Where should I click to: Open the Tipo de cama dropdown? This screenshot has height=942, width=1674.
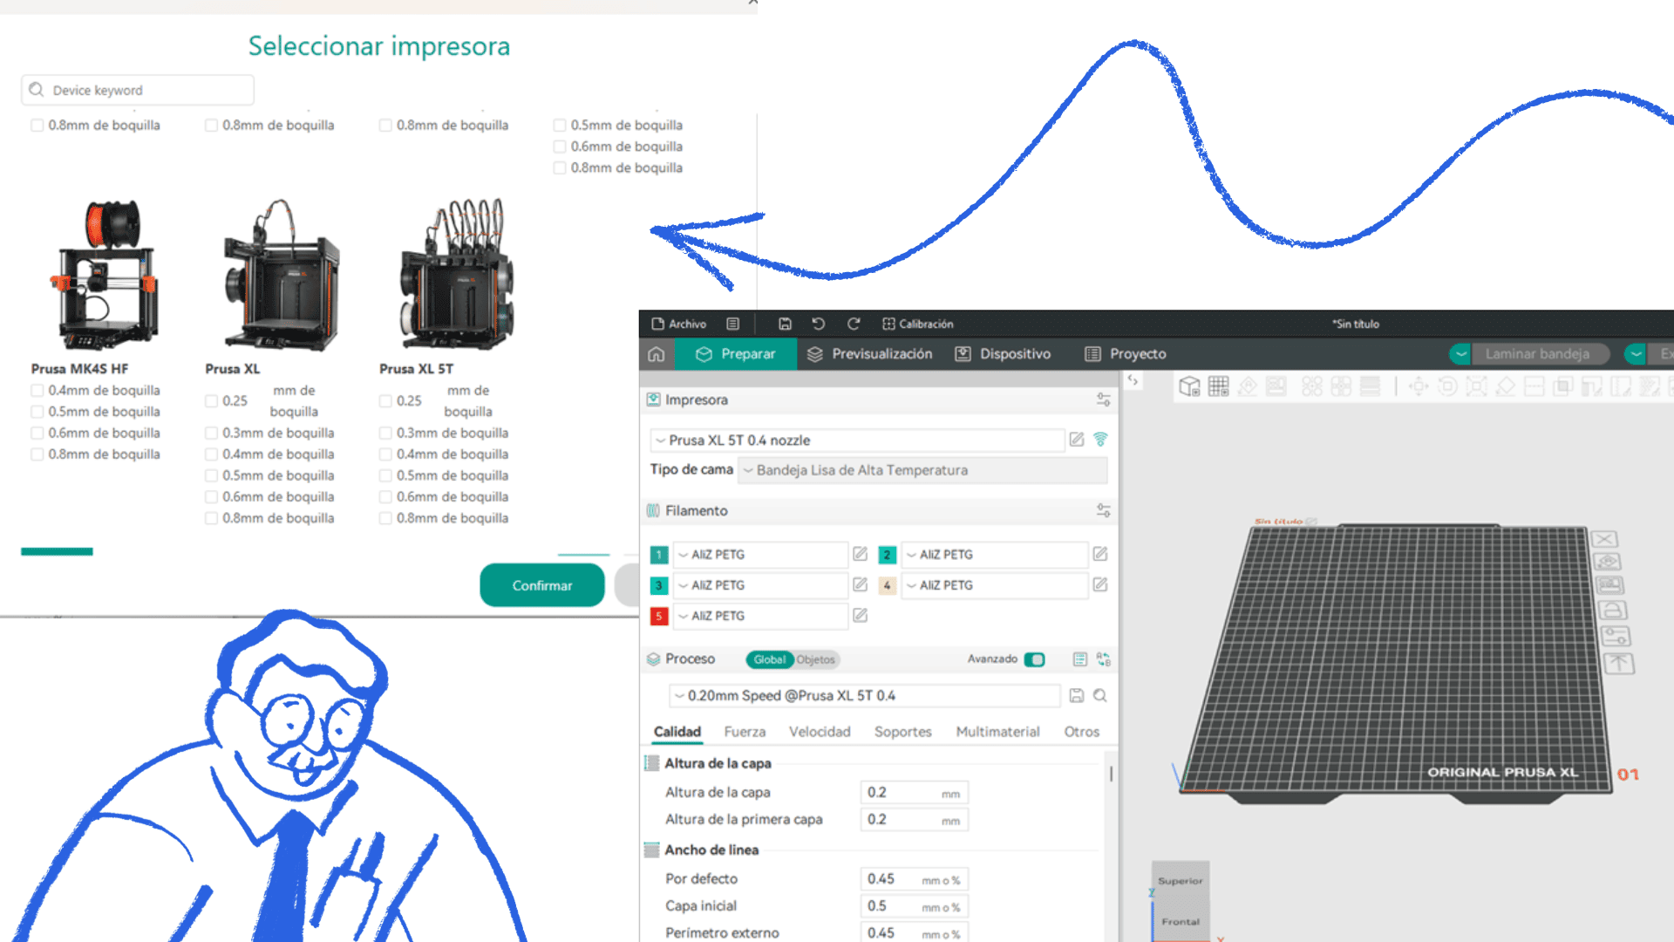pos(922,470)
